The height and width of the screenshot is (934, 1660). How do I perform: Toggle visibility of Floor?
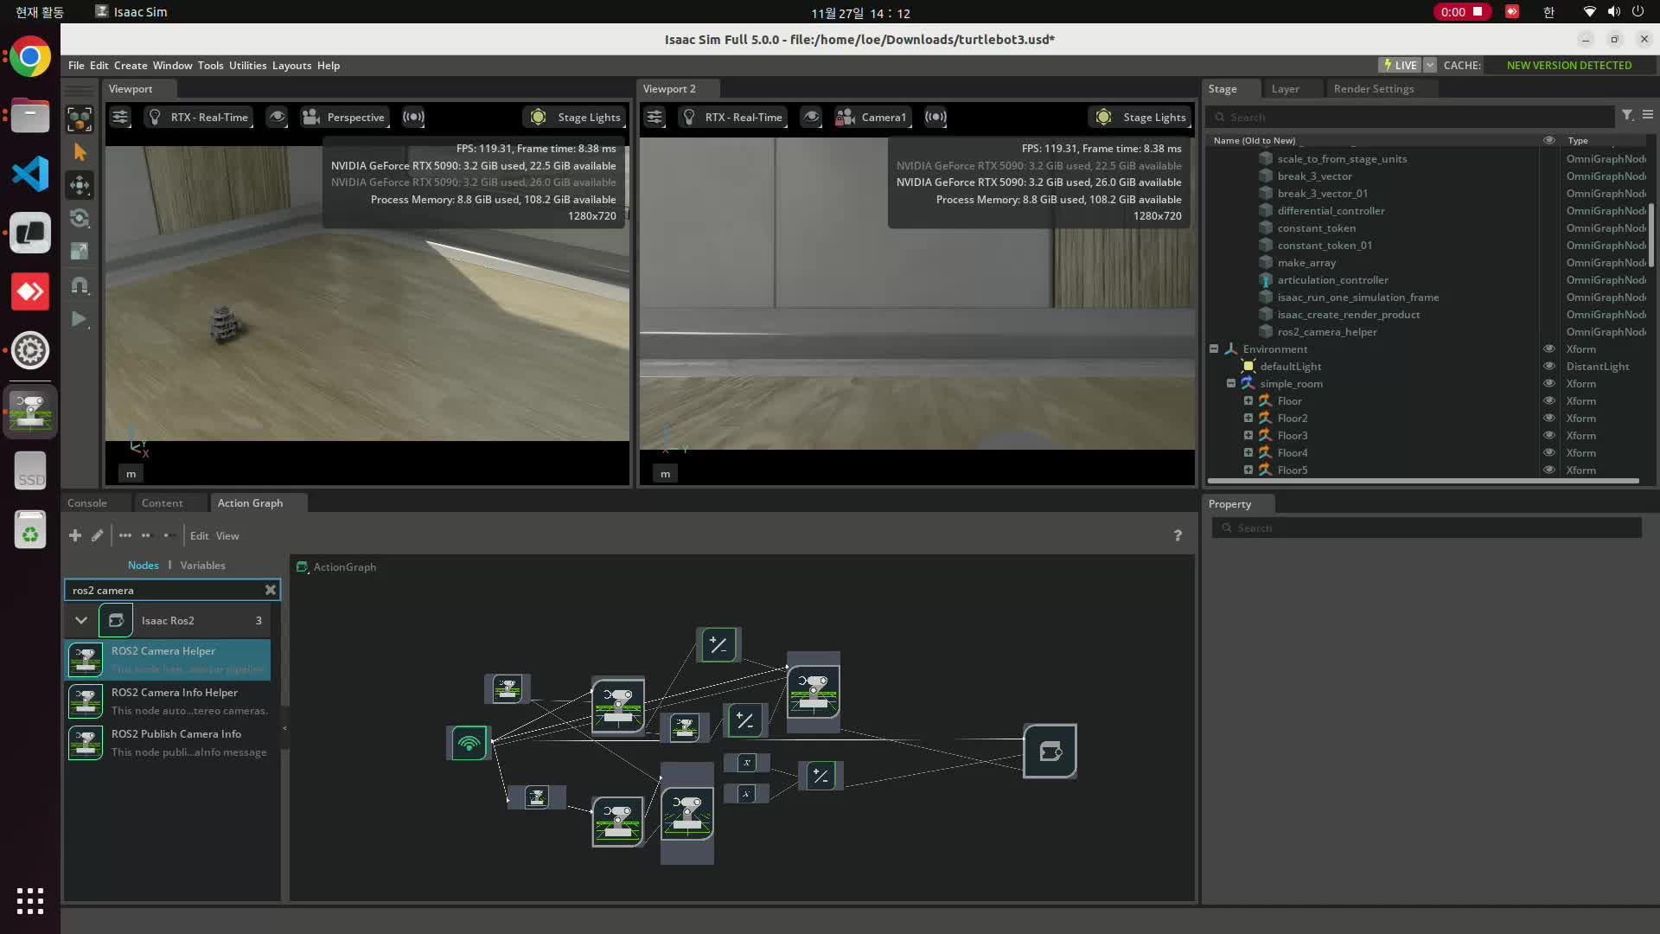tap(1548, 401)
